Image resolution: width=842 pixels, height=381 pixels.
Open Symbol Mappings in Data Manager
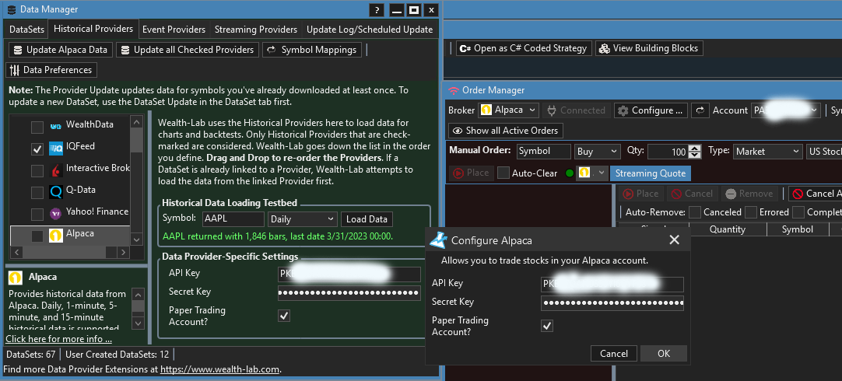[x=312, y=50]
